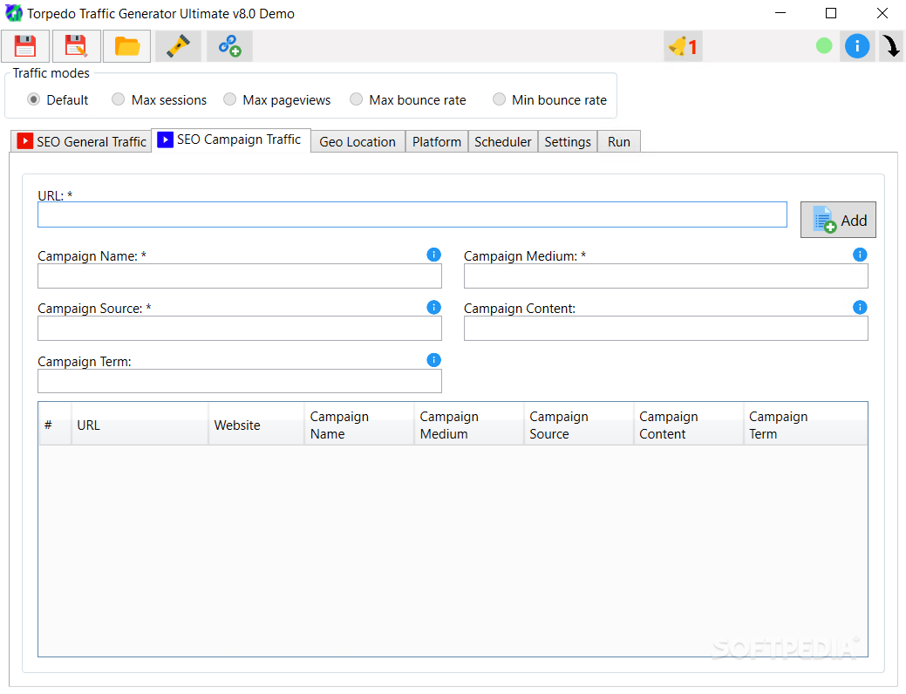Viewport: 906px width, 694px height.
Task: Switch to SEO General Traffic tab
Action: pyautogui.click(x=81, y=141)
